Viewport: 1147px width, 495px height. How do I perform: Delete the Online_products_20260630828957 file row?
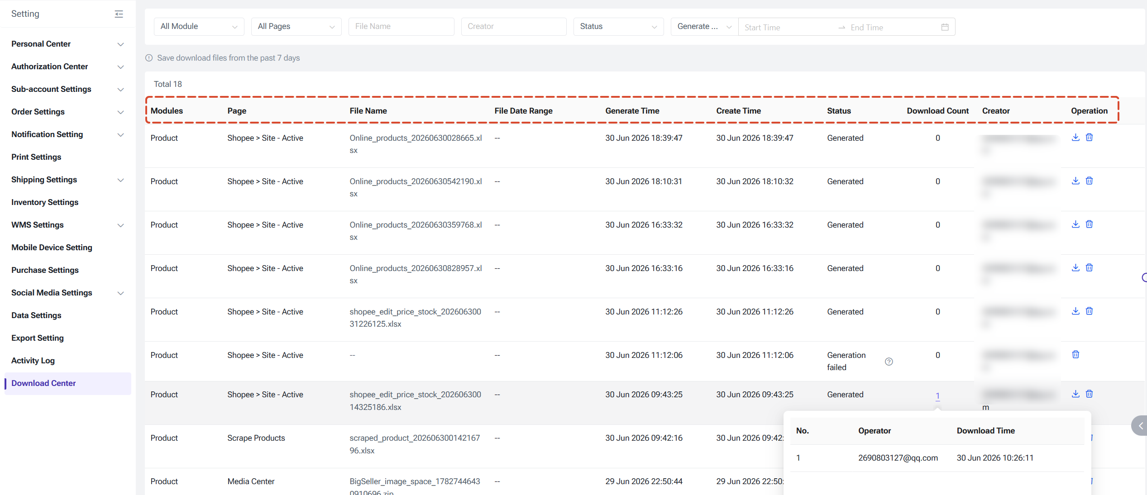tap(1089, 268)
